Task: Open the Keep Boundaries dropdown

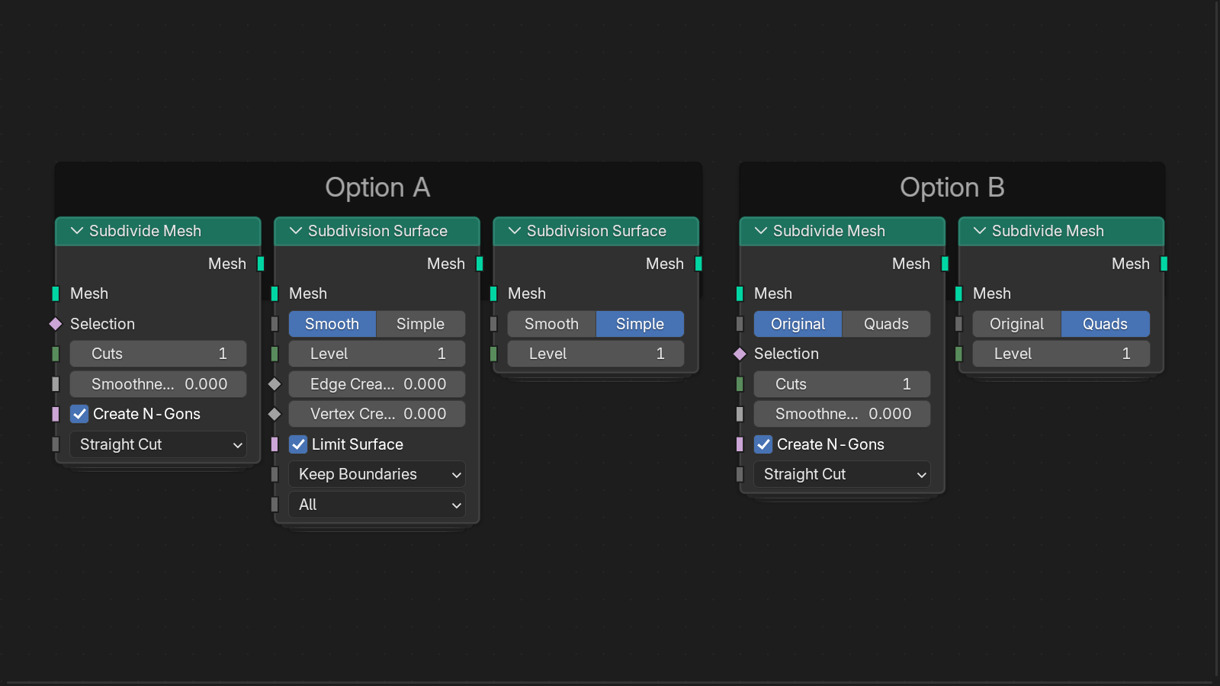Action: click(x=377, y=474)
